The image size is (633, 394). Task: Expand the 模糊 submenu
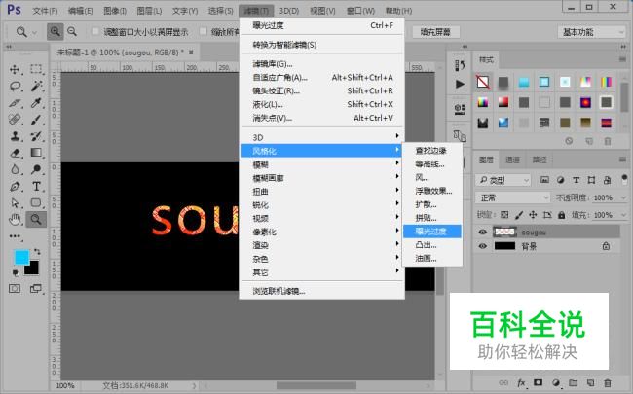pyautogui.click(x=321, y=164)
